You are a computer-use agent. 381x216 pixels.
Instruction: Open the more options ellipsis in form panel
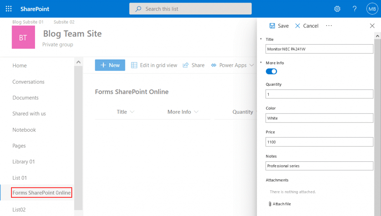(x=329, y=26)
